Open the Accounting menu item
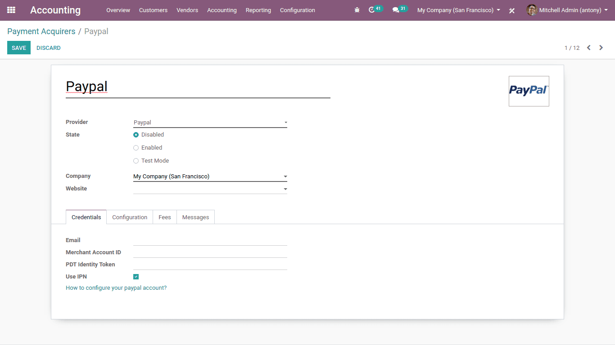The height and width of the screenshot is (345, 615). tap(222, 10)
